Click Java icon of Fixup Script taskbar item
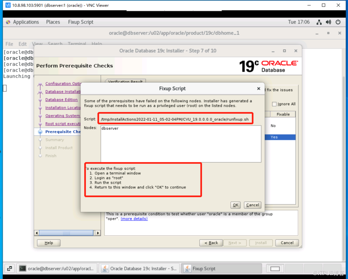This screenshot has height=279, width=348. [x=187, y=268]
